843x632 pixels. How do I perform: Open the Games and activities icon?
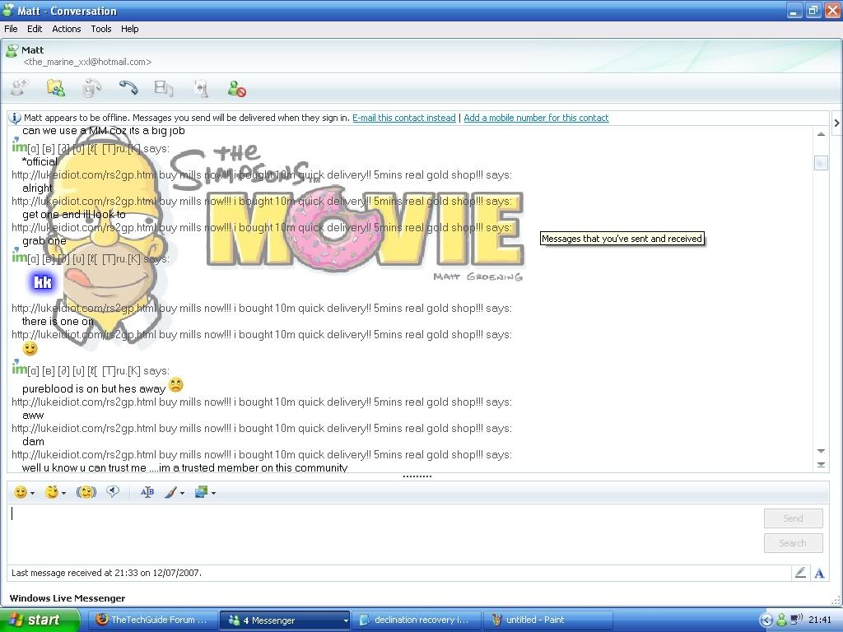pyautogui.click(x=200, y=88)
